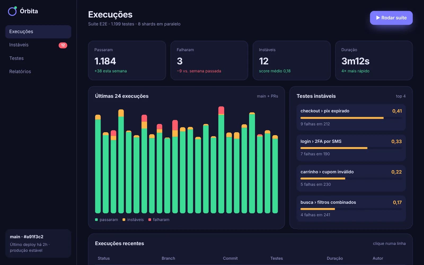The width and height of the screenshot is (424, 265).
Task: Select the Duração 3m12s card
Action: coord(374,60)
